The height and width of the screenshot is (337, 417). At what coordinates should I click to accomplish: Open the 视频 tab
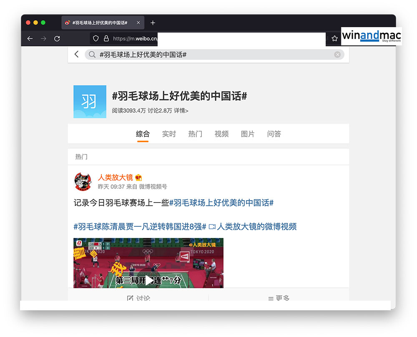(221, 134)
